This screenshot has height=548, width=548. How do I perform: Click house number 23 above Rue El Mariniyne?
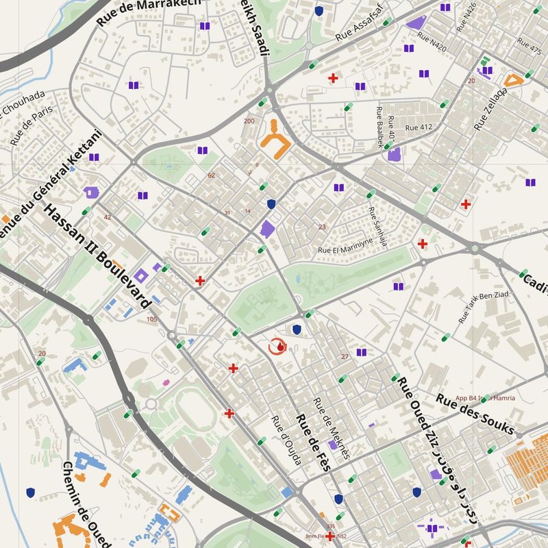click(322, 227)
